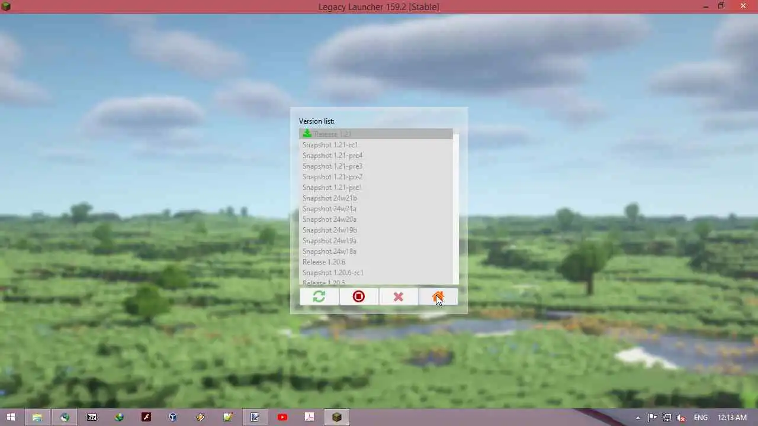Viewport: 758px width, 426px height.
Task: Open the 7-Zip taskbar icon
Action: tap(92, 417)
